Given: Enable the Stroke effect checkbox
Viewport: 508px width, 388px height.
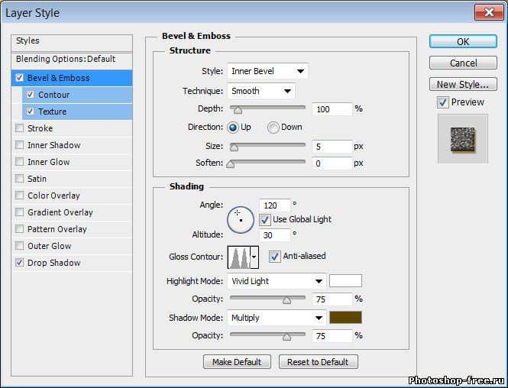Looking at the screenshot, I should pos(19,128).
